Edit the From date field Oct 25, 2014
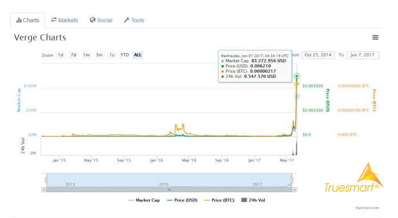Screen dimensions: 398x218 point(318,55)
